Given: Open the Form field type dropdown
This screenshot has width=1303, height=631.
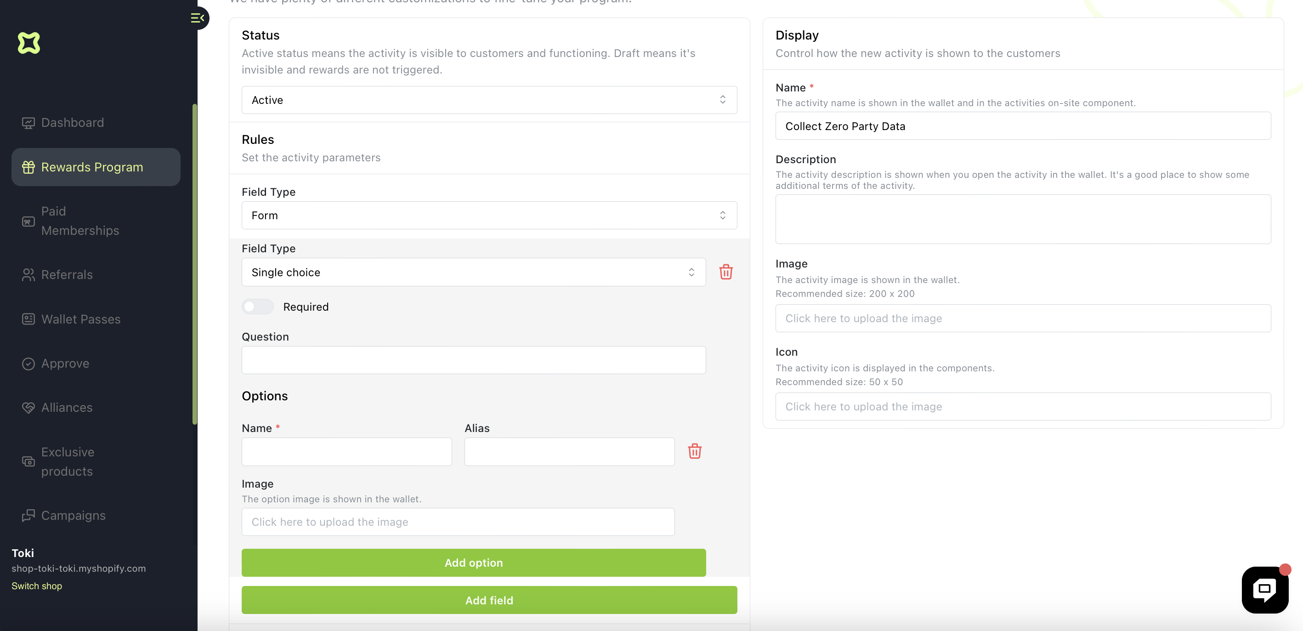Looking at the screenshot, I should (x=489, y=216).
